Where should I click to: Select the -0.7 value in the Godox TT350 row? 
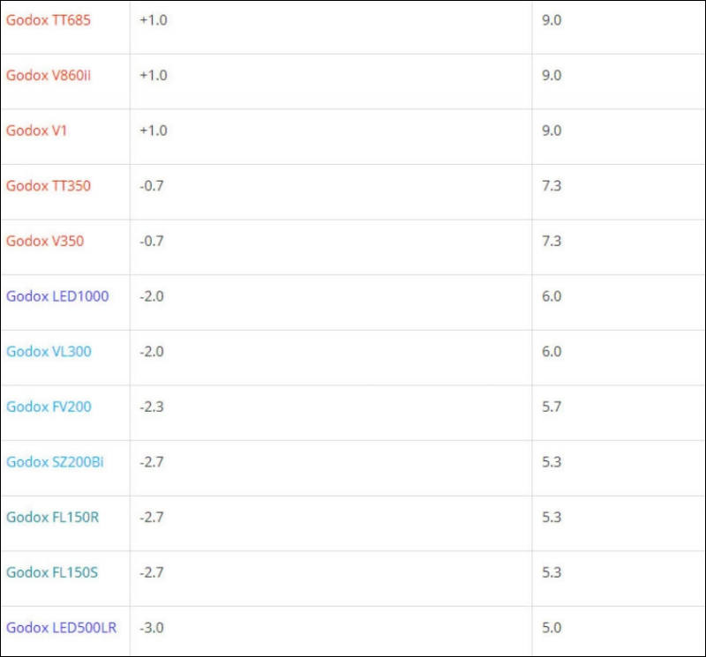[x=152, y=186]
